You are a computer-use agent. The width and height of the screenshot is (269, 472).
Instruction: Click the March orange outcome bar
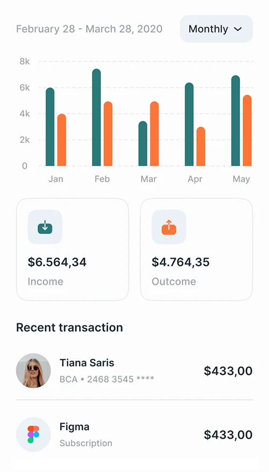point(154,134)
